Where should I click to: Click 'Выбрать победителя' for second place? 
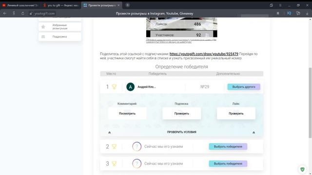click(228, 146)
